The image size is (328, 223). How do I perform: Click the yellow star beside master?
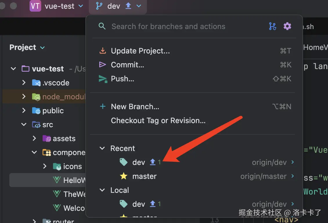click(124, 176)
